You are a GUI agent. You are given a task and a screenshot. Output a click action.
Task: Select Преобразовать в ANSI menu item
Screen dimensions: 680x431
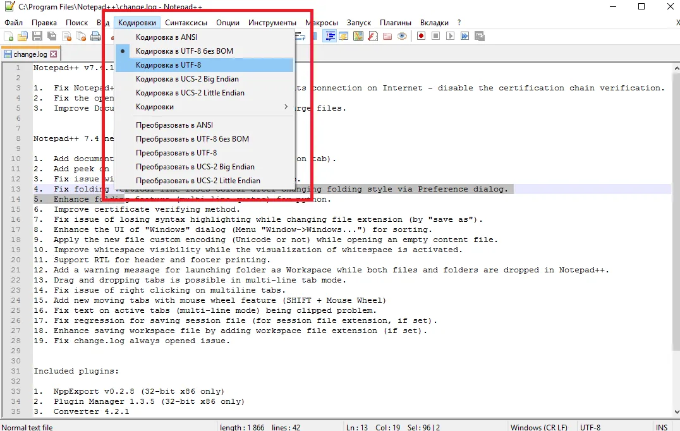(174, 125)
